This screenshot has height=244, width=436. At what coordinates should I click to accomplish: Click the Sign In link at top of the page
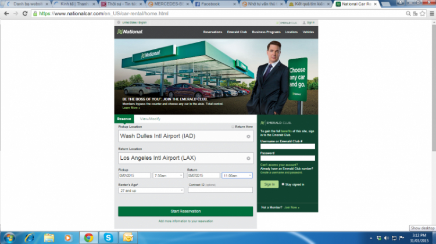[309, 23]
